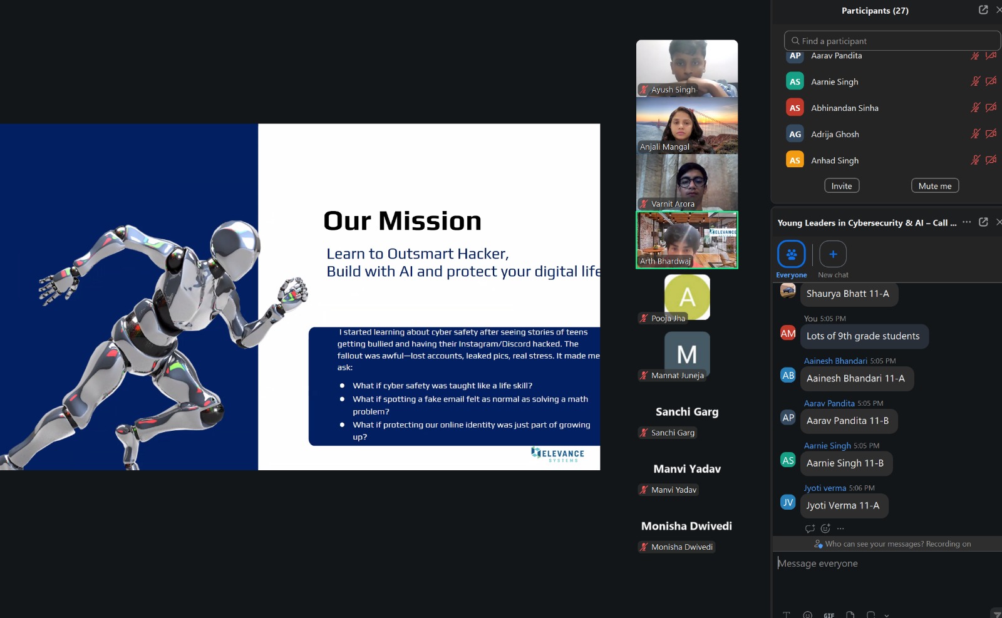The height and width of the screenshot is (618, 1002).
Task: Expand screenshot options chevron in chat toolbar
Action: point(887,615)
